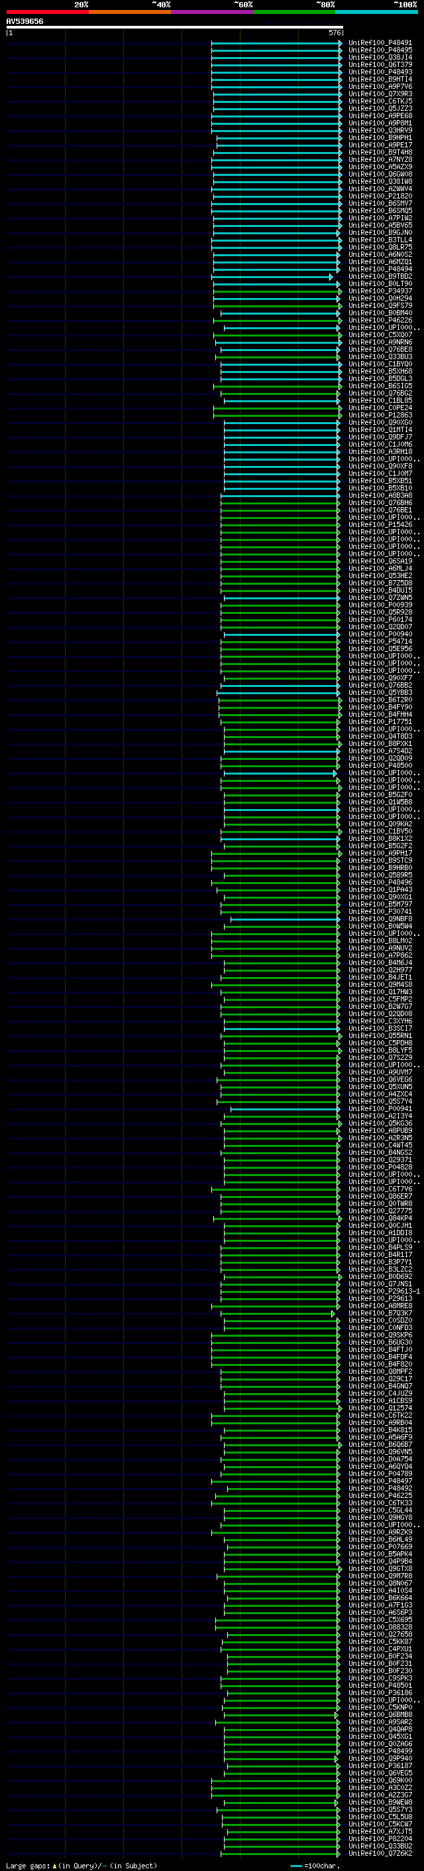Click the orange ~40% identity legend bar
424x1871 pixels.
click(130, 12)
